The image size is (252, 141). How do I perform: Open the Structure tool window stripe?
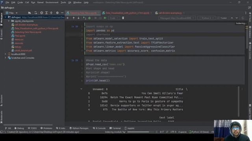coord(2,100)
